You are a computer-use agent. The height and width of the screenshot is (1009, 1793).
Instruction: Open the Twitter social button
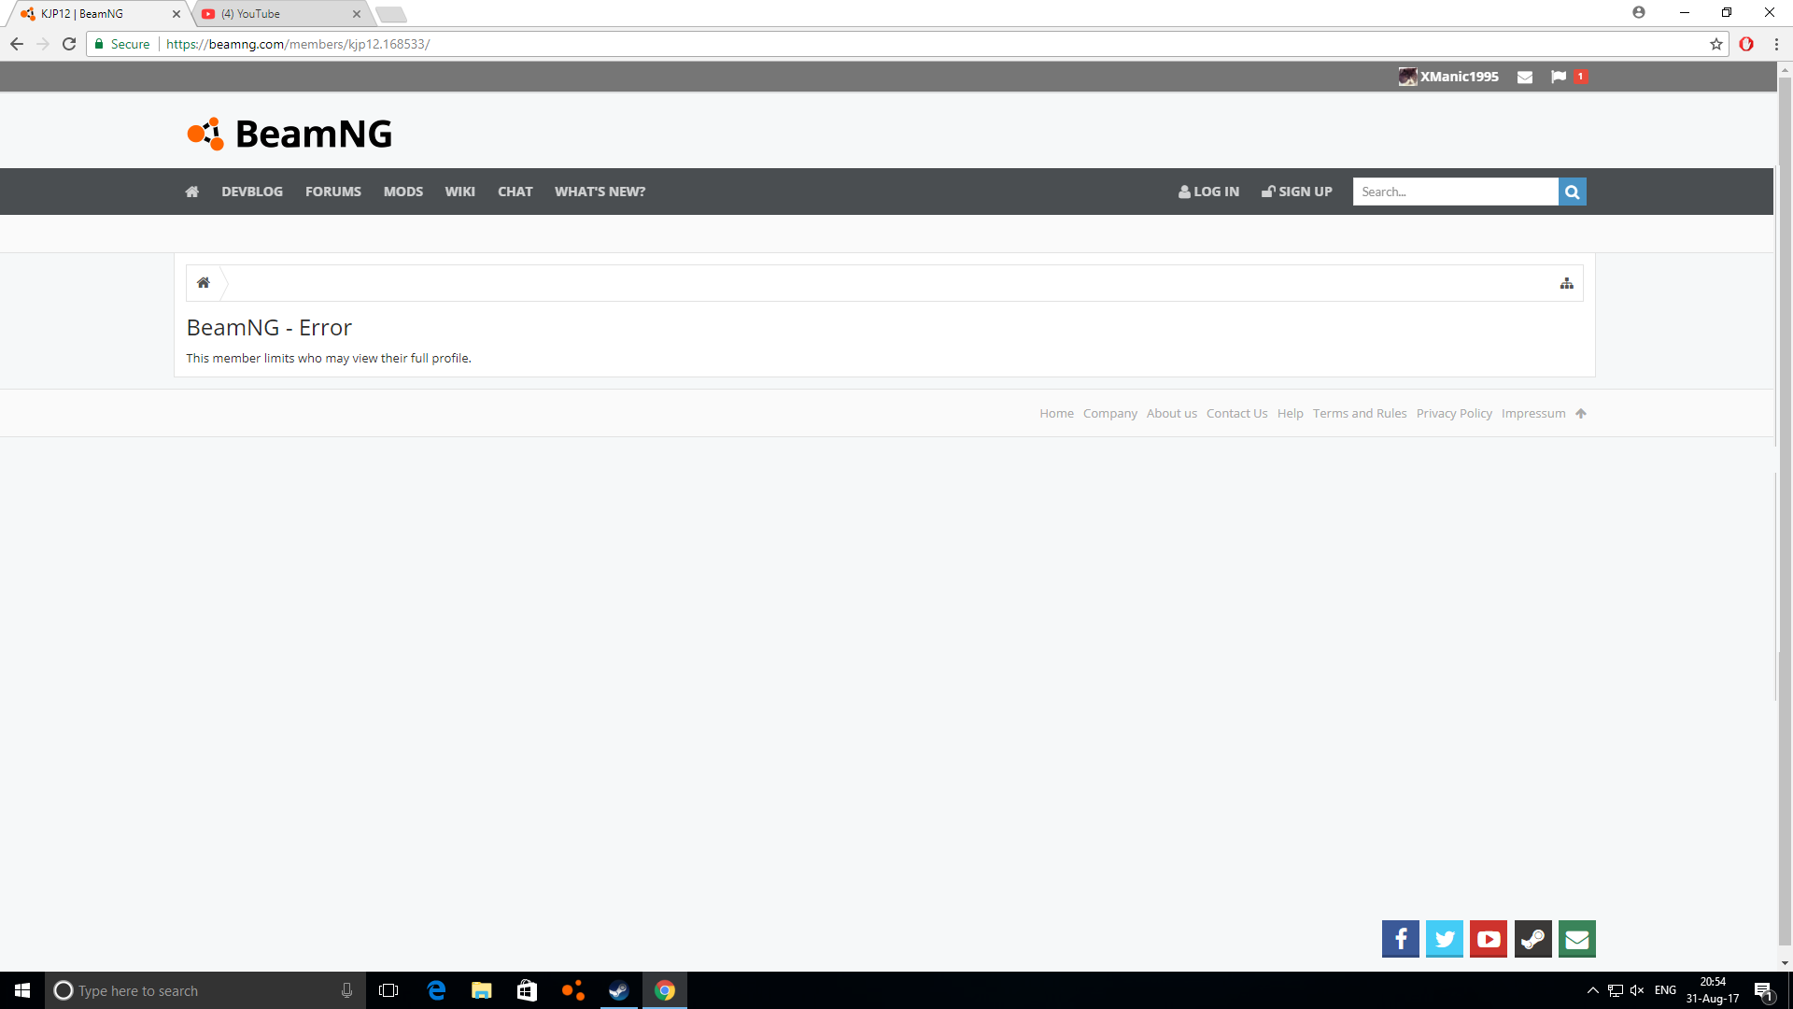coord(1445,939)
